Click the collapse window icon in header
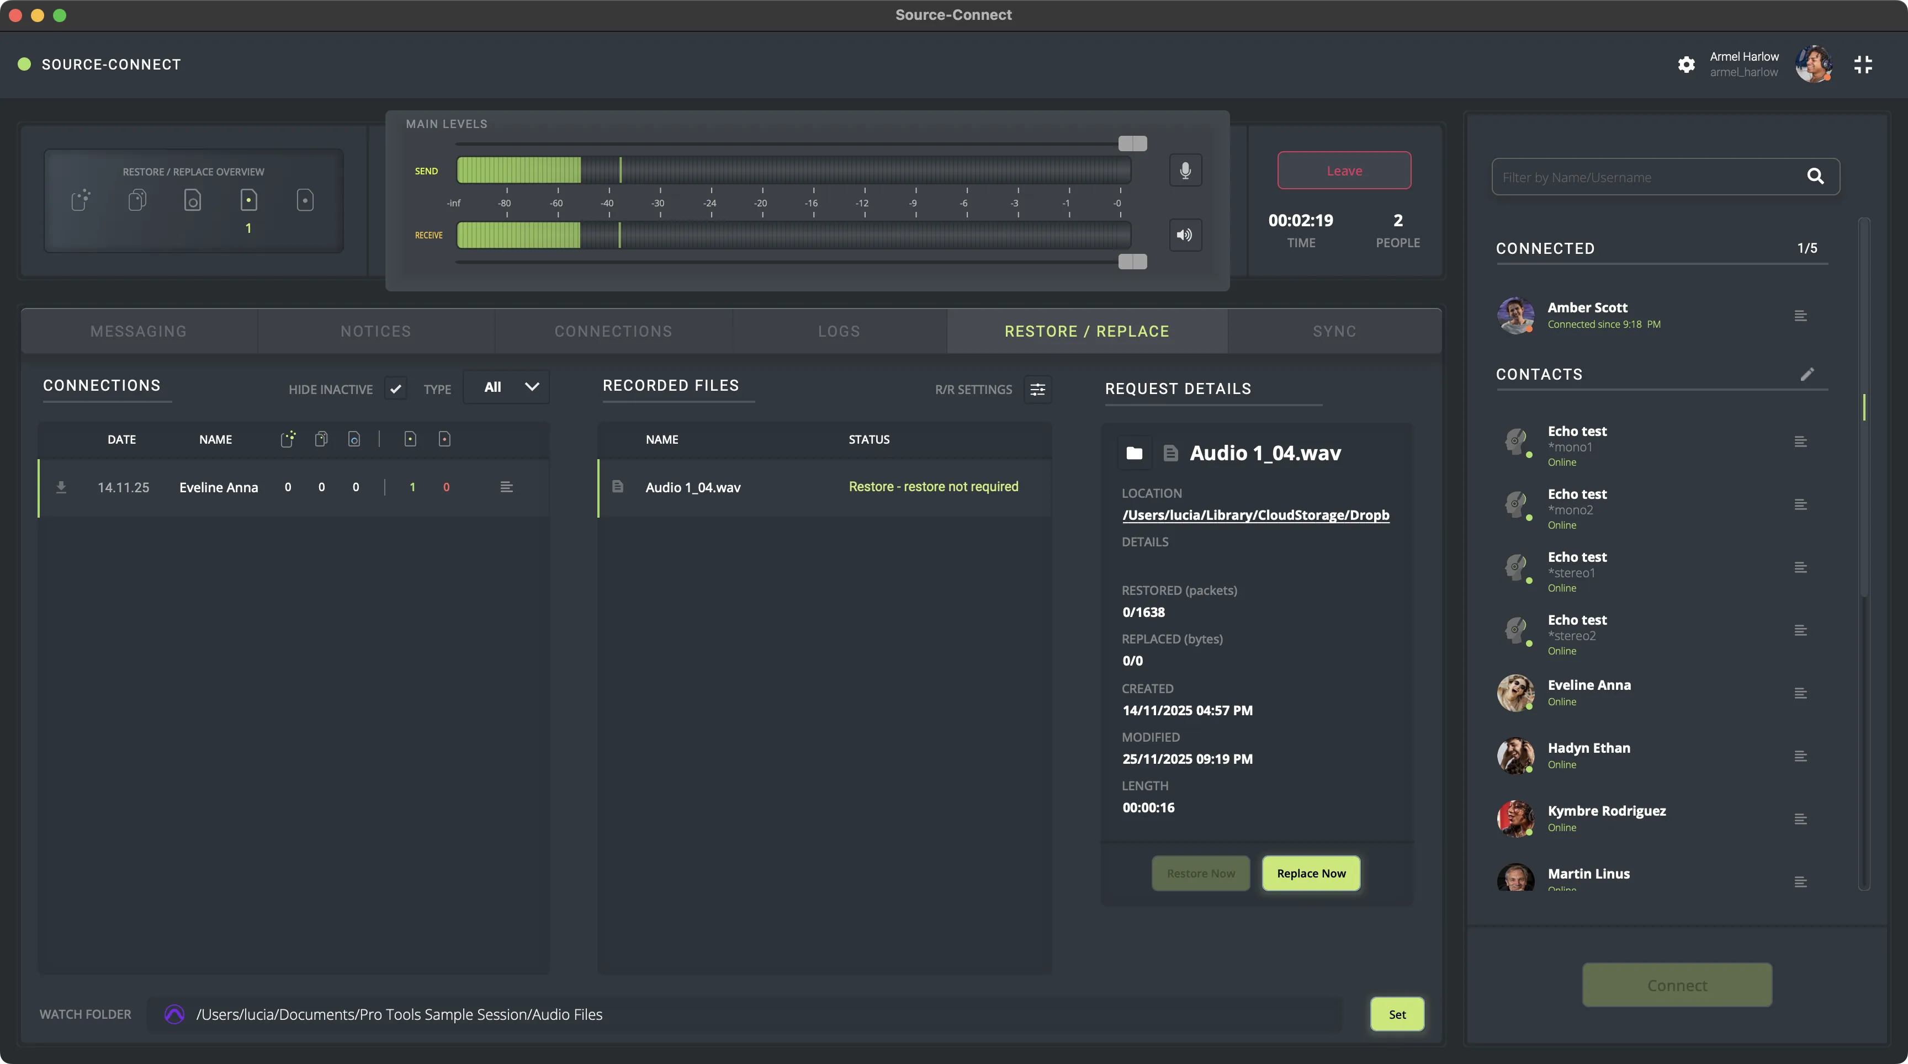 [1863, 65]
